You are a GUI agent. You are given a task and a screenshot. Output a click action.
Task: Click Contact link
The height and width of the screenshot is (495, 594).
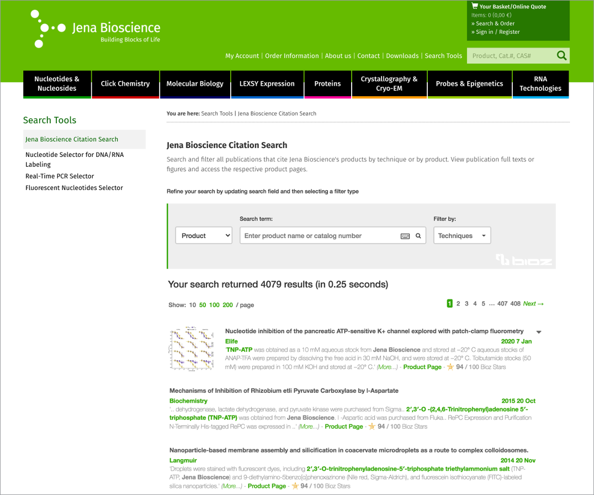pyautogui.click(x=369, y=56)
